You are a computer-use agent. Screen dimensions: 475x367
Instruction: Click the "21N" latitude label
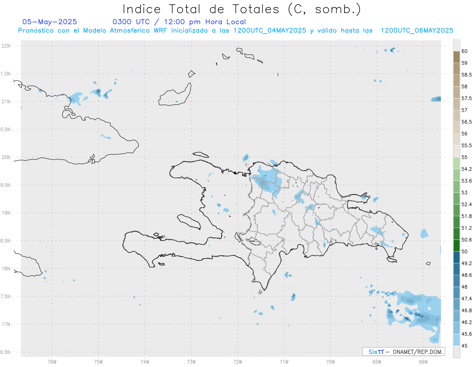point(7,102)
